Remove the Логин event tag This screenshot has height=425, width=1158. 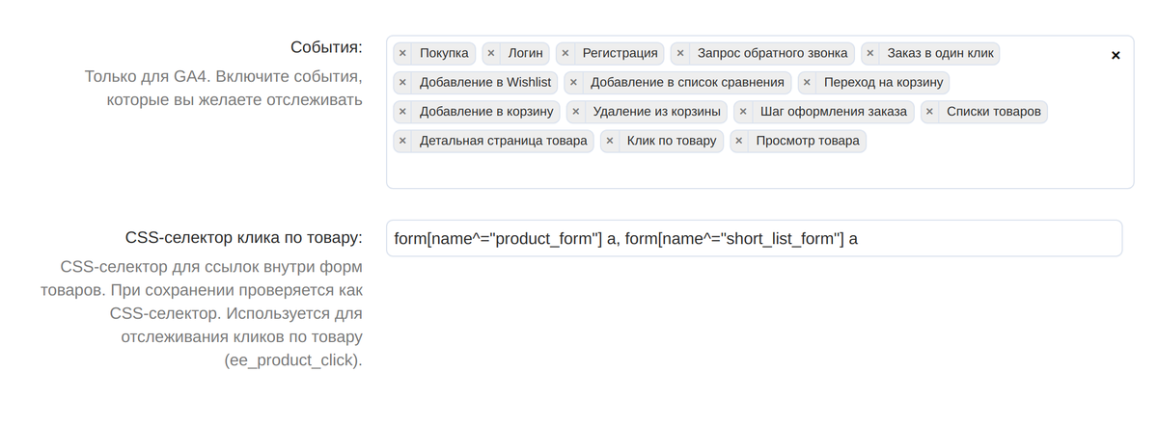click(x=491, y=54)
